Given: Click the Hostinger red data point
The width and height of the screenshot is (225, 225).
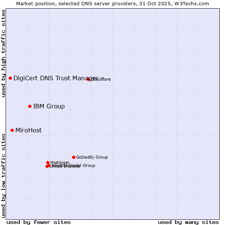Looking at the screenshot, I should click(x=48, y=162).
